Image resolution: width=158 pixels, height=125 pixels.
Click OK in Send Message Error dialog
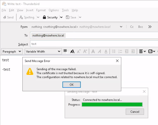click(x=72, y=85)
